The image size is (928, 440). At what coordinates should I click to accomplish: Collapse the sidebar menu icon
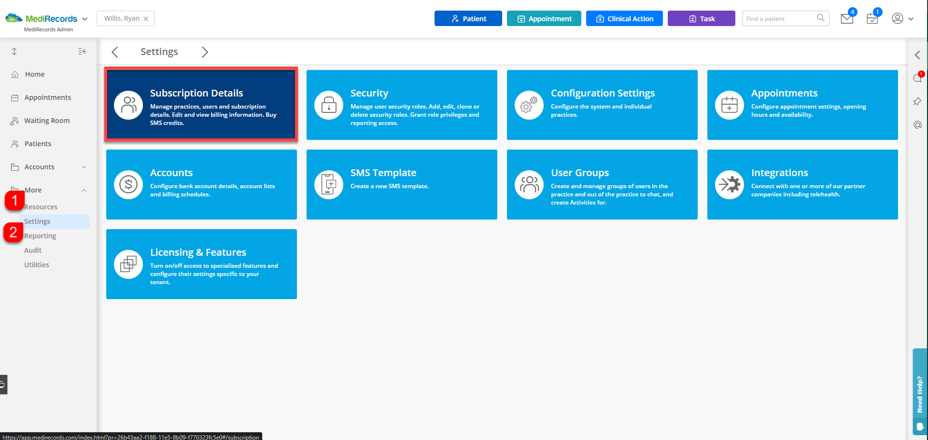pyautogui.click(x=83, y=51)
